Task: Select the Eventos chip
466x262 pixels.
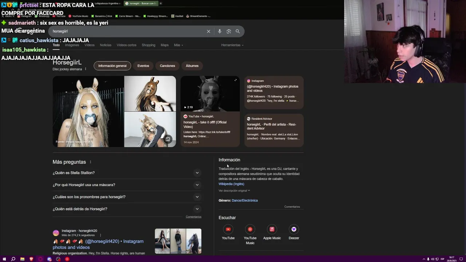Action: [143, 66]
